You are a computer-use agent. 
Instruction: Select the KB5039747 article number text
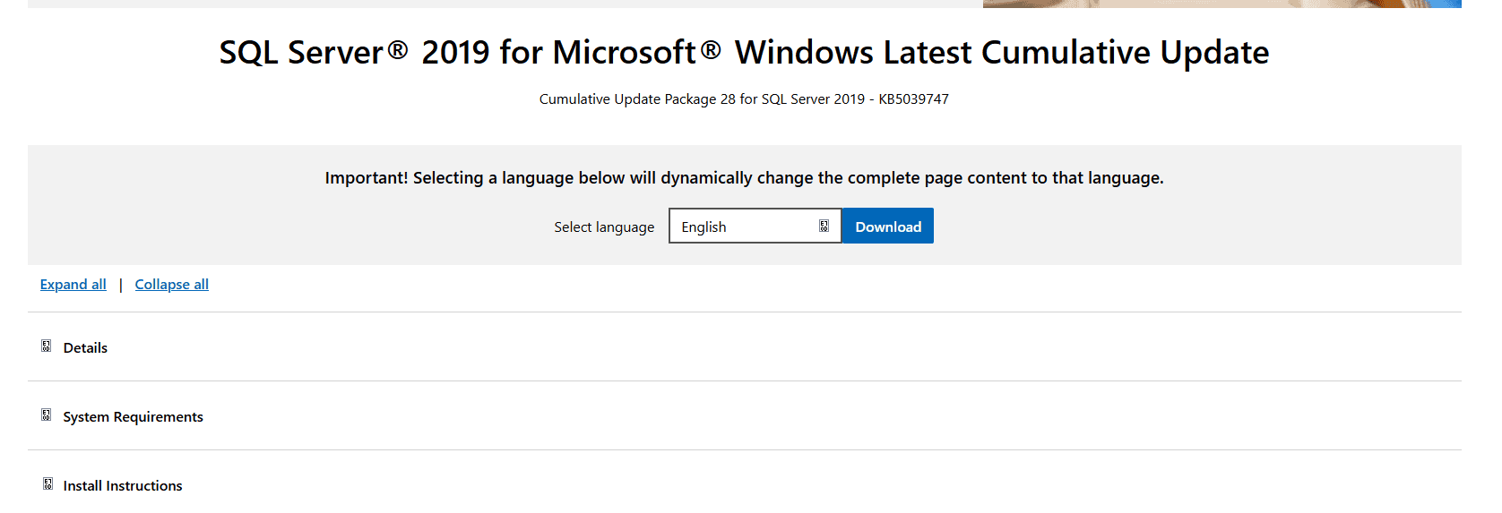(913, 99)
